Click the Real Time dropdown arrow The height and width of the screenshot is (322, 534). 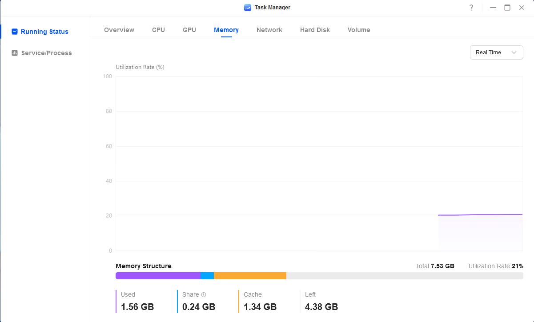pyautogui.click(x=514, y=52)
